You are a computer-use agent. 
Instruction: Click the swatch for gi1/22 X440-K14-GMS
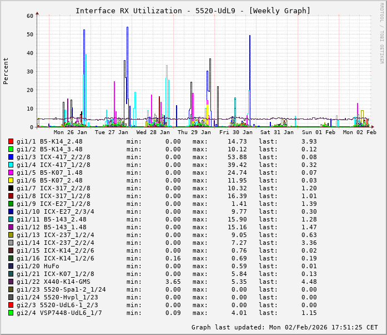coord(11,282)
